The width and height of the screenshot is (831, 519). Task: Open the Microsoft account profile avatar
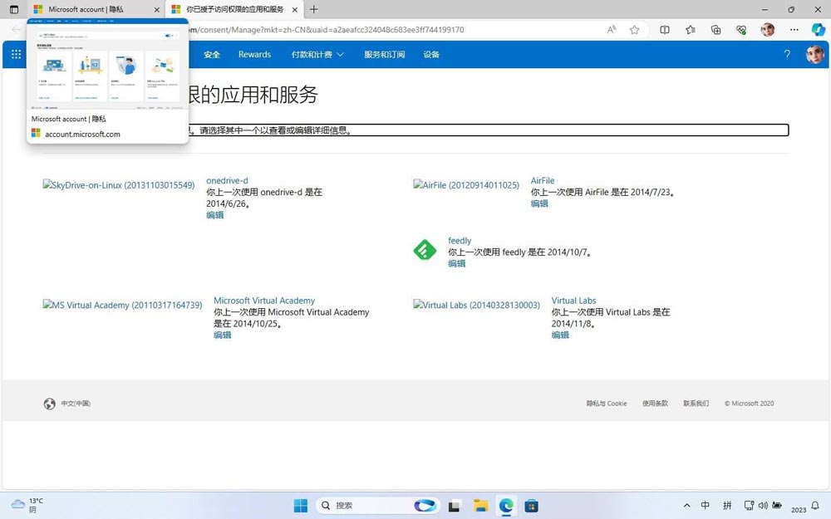pyautogui.click(x=814, y=54)
